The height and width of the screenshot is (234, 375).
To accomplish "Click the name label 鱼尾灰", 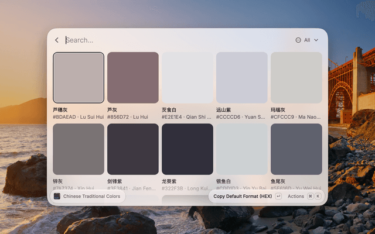I will click(278, 181).
